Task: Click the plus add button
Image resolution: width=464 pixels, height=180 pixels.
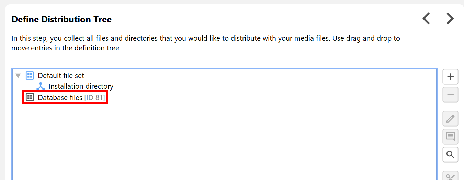Action: [x=450, y=76]
